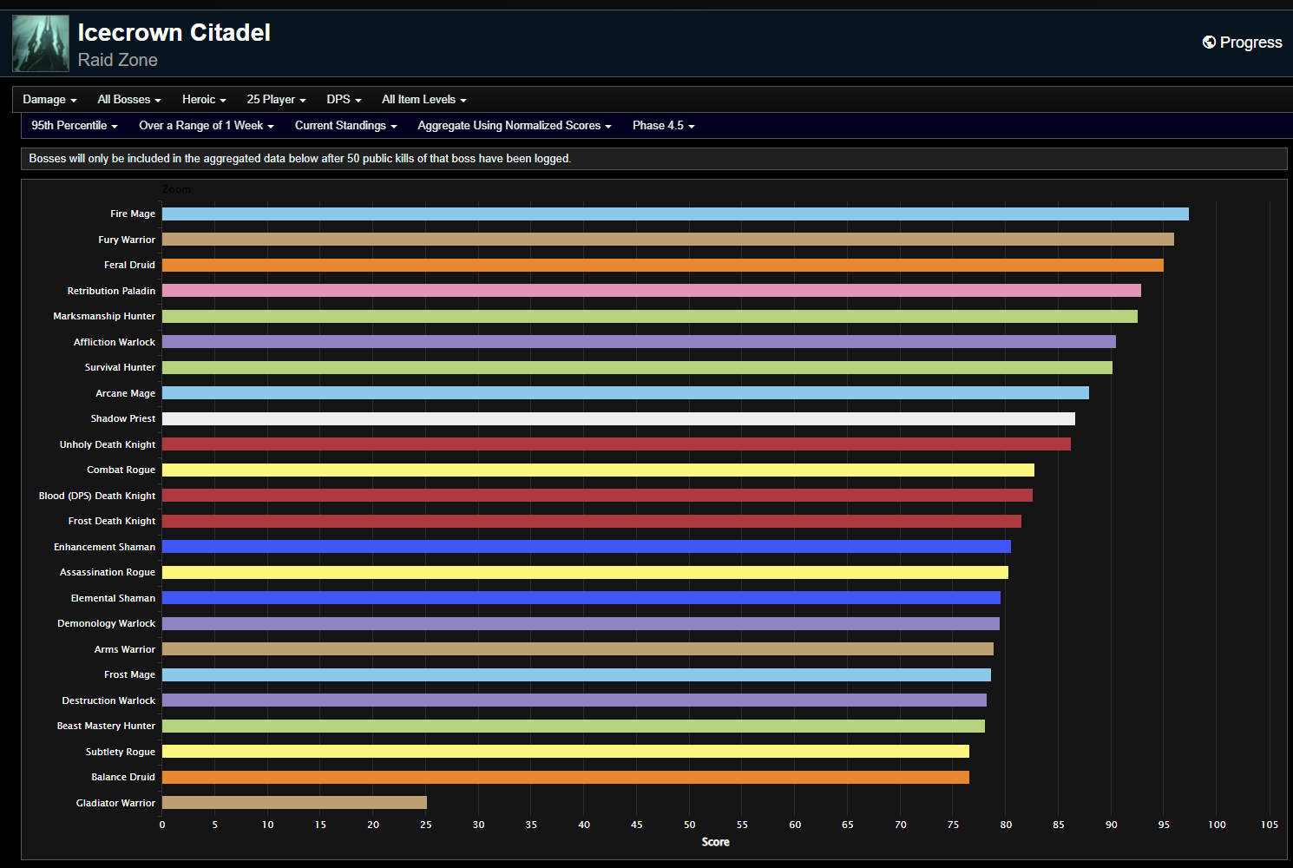Open the Damage metric dropdown
Image resolution: width=1293 pixels, height=868 pixels.
coord(49,100)
